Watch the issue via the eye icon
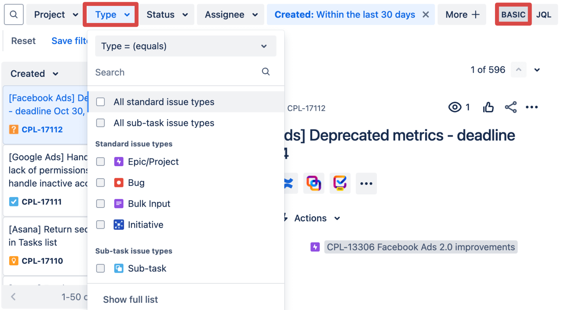The height and width of the screenshot is (310, 562). click(x=455, y=107)
